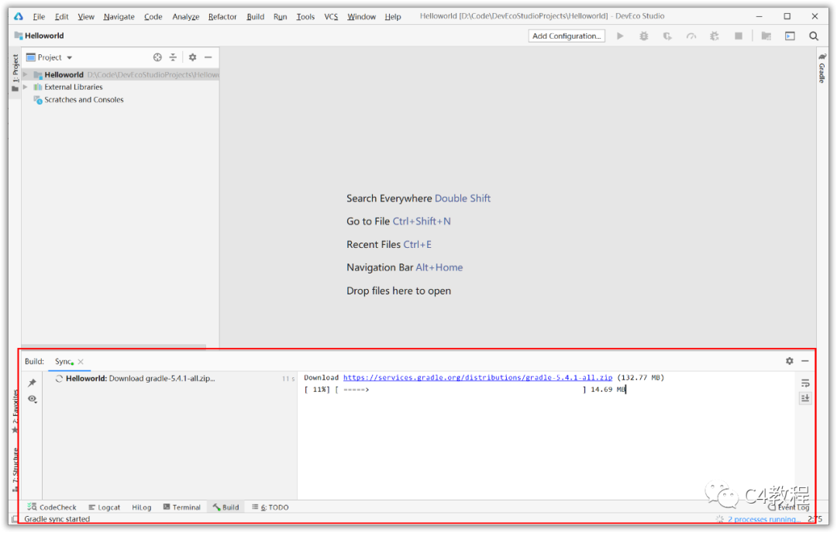Open Project Structure icon in toolbar

[x=766, y=36]
